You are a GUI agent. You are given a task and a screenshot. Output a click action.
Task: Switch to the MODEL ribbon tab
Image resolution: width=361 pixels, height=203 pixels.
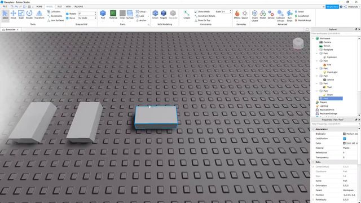click(x=50, y=7)
